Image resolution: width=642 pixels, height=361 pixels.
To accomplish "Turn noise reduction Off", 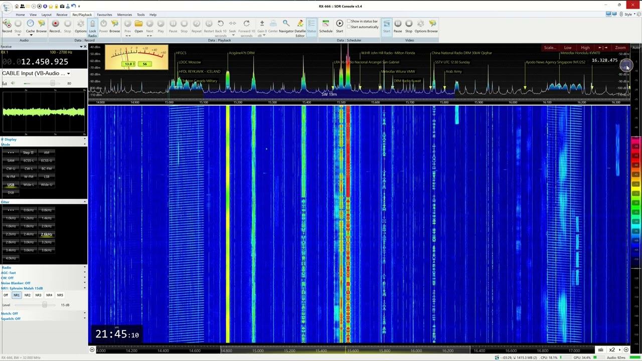I will [6, 295].
